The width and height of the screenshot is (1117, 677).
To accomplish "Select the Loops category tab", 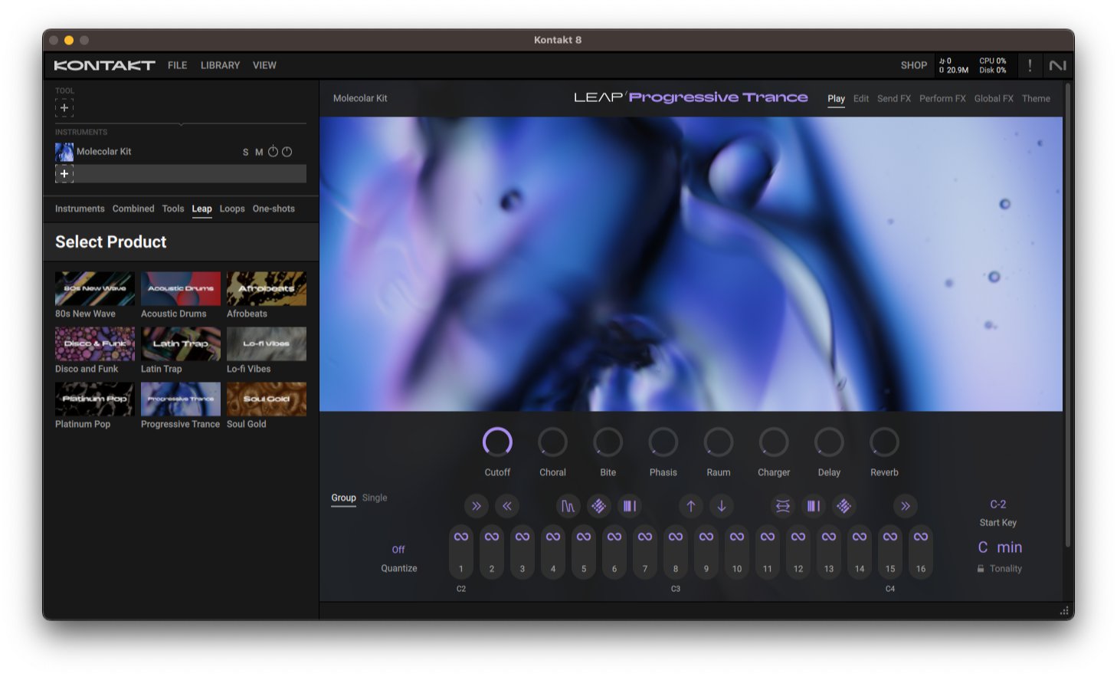I will pyautogui.click(x=232, y=209).
